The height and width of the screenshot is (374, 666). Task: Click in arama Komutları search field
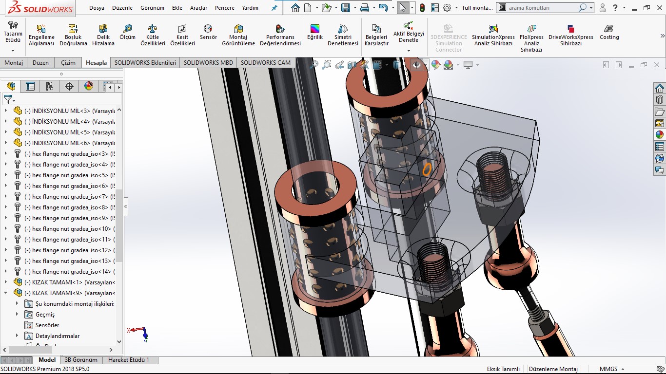coord(542,8)
